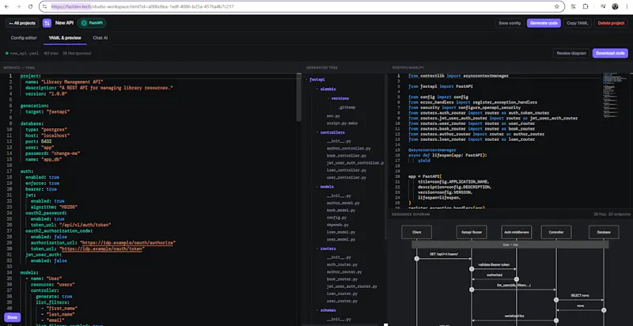Open the QR code extension icon
Viewport: 633px width, 326px height.
tap(573, 6)
